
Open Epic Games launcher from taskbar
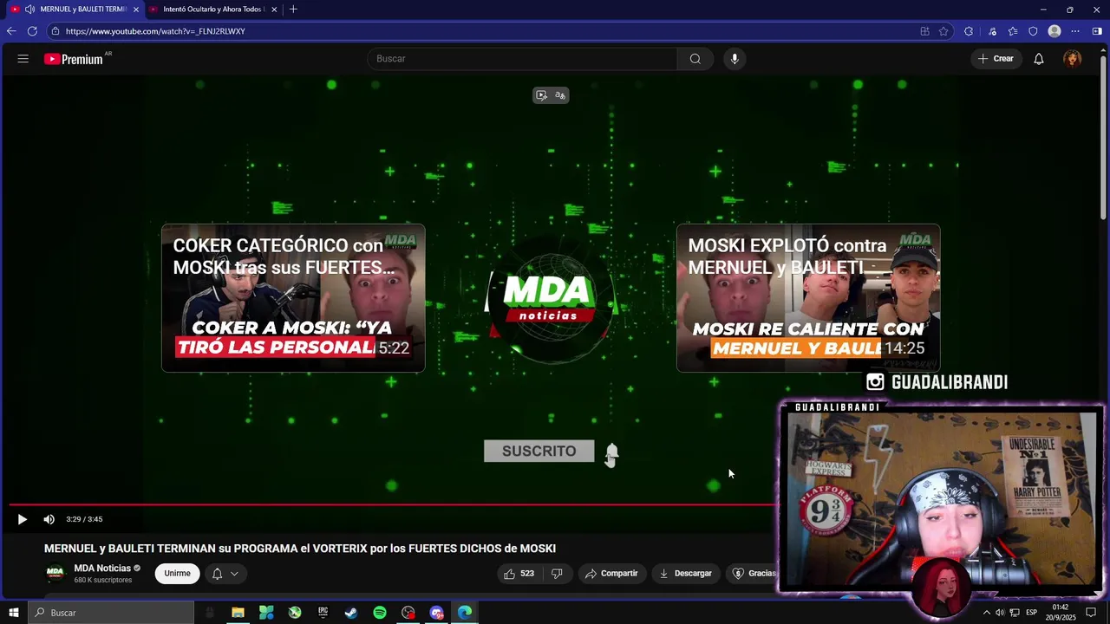tap(323, 613)
